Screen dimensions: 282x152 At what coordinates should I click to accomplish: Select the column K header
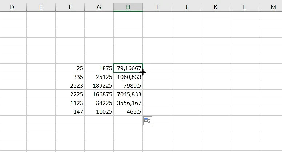tap(215, 7)
